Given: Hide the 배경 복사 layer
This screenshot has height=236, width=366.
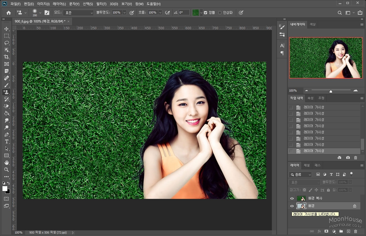Looking at the screenshot, I should click(292, 198).
